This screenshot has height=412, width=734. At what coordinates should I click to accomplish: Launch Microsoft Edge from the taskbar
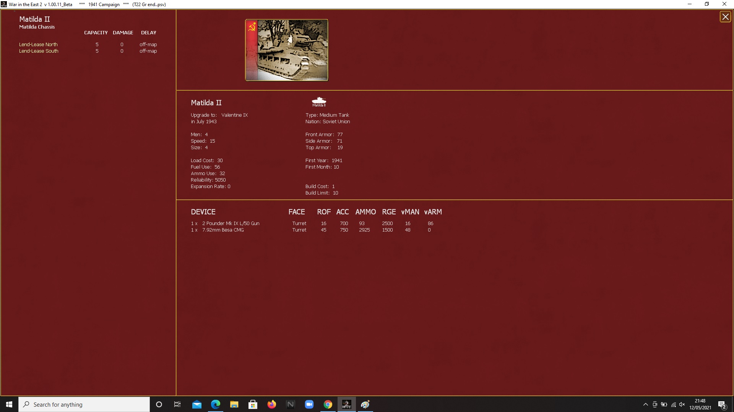point(216,404)
